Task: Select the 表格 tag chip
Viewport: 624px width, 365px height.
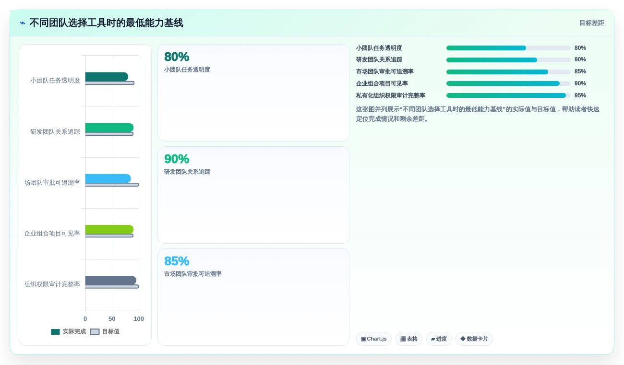Action: 409,339
